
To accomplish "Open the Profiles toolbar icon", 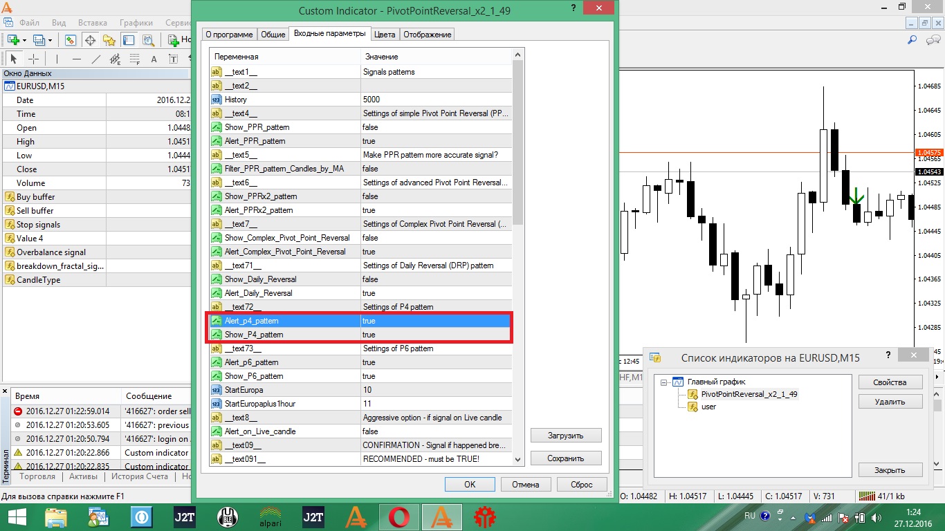I will (39, 40).
